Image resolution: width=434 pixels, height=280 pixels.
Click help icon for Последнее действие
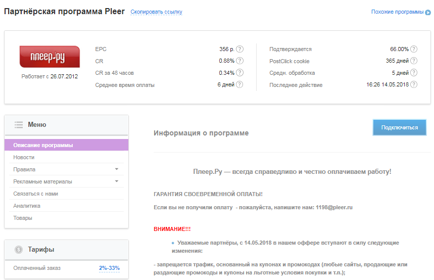413,84
